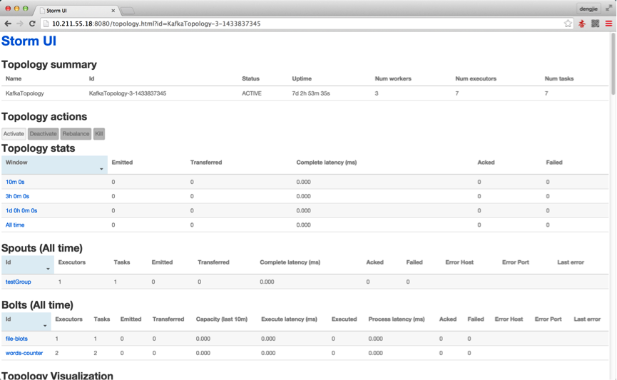Image resolution: width=617 pixels, height=380 pixels.
Task: Sort Spouts table by Error Port header
Action: 516,262
